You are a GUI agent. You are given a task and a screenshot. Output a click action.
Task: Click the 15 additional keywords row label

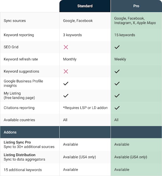point(23,170)
